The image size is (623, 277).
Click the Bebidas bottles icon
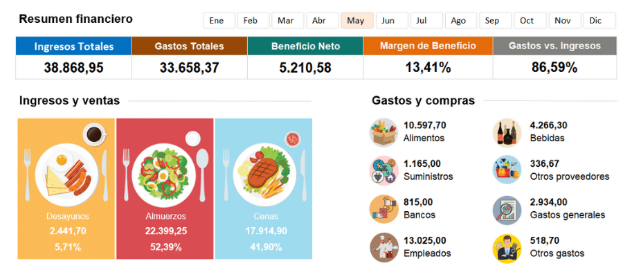pyautogui.click(x=507, y=133)
